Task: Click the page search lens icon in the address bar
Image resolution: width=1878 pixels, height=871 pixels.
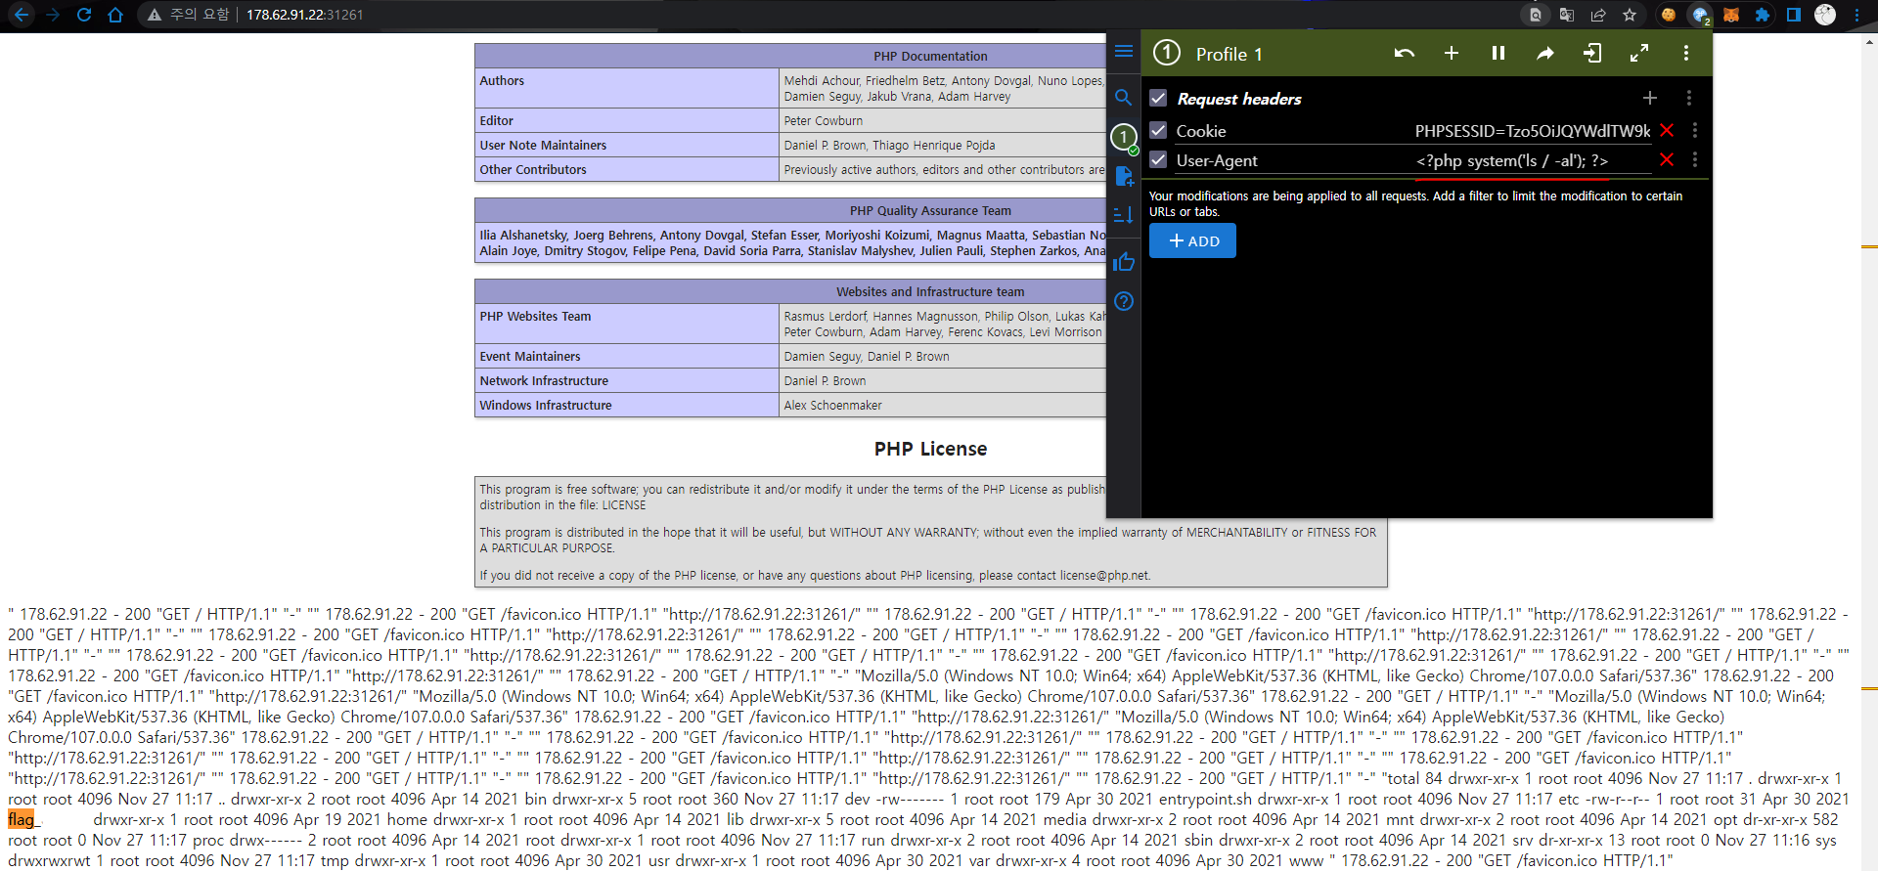Action: point(1536,15)
